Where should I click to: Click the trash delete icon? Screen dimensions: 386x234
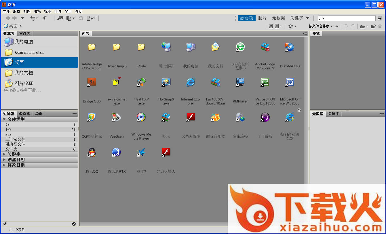coord(380,26)
